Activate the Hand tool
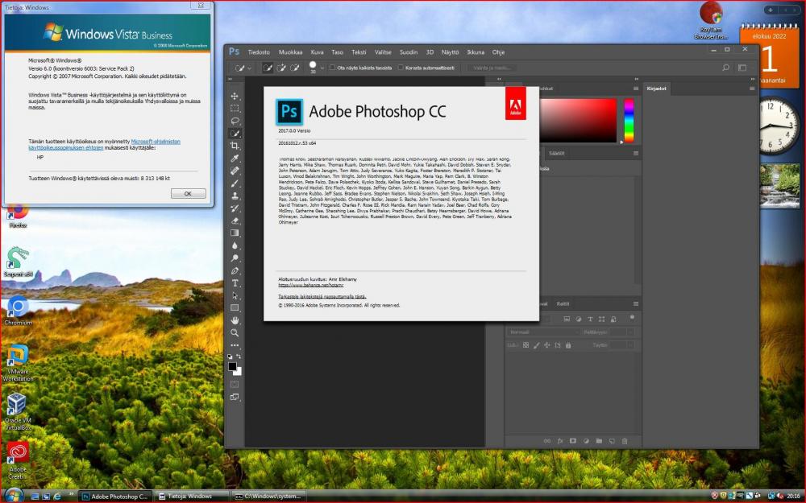The height and width of the screenshot is (503, 806). pos(235,320)
